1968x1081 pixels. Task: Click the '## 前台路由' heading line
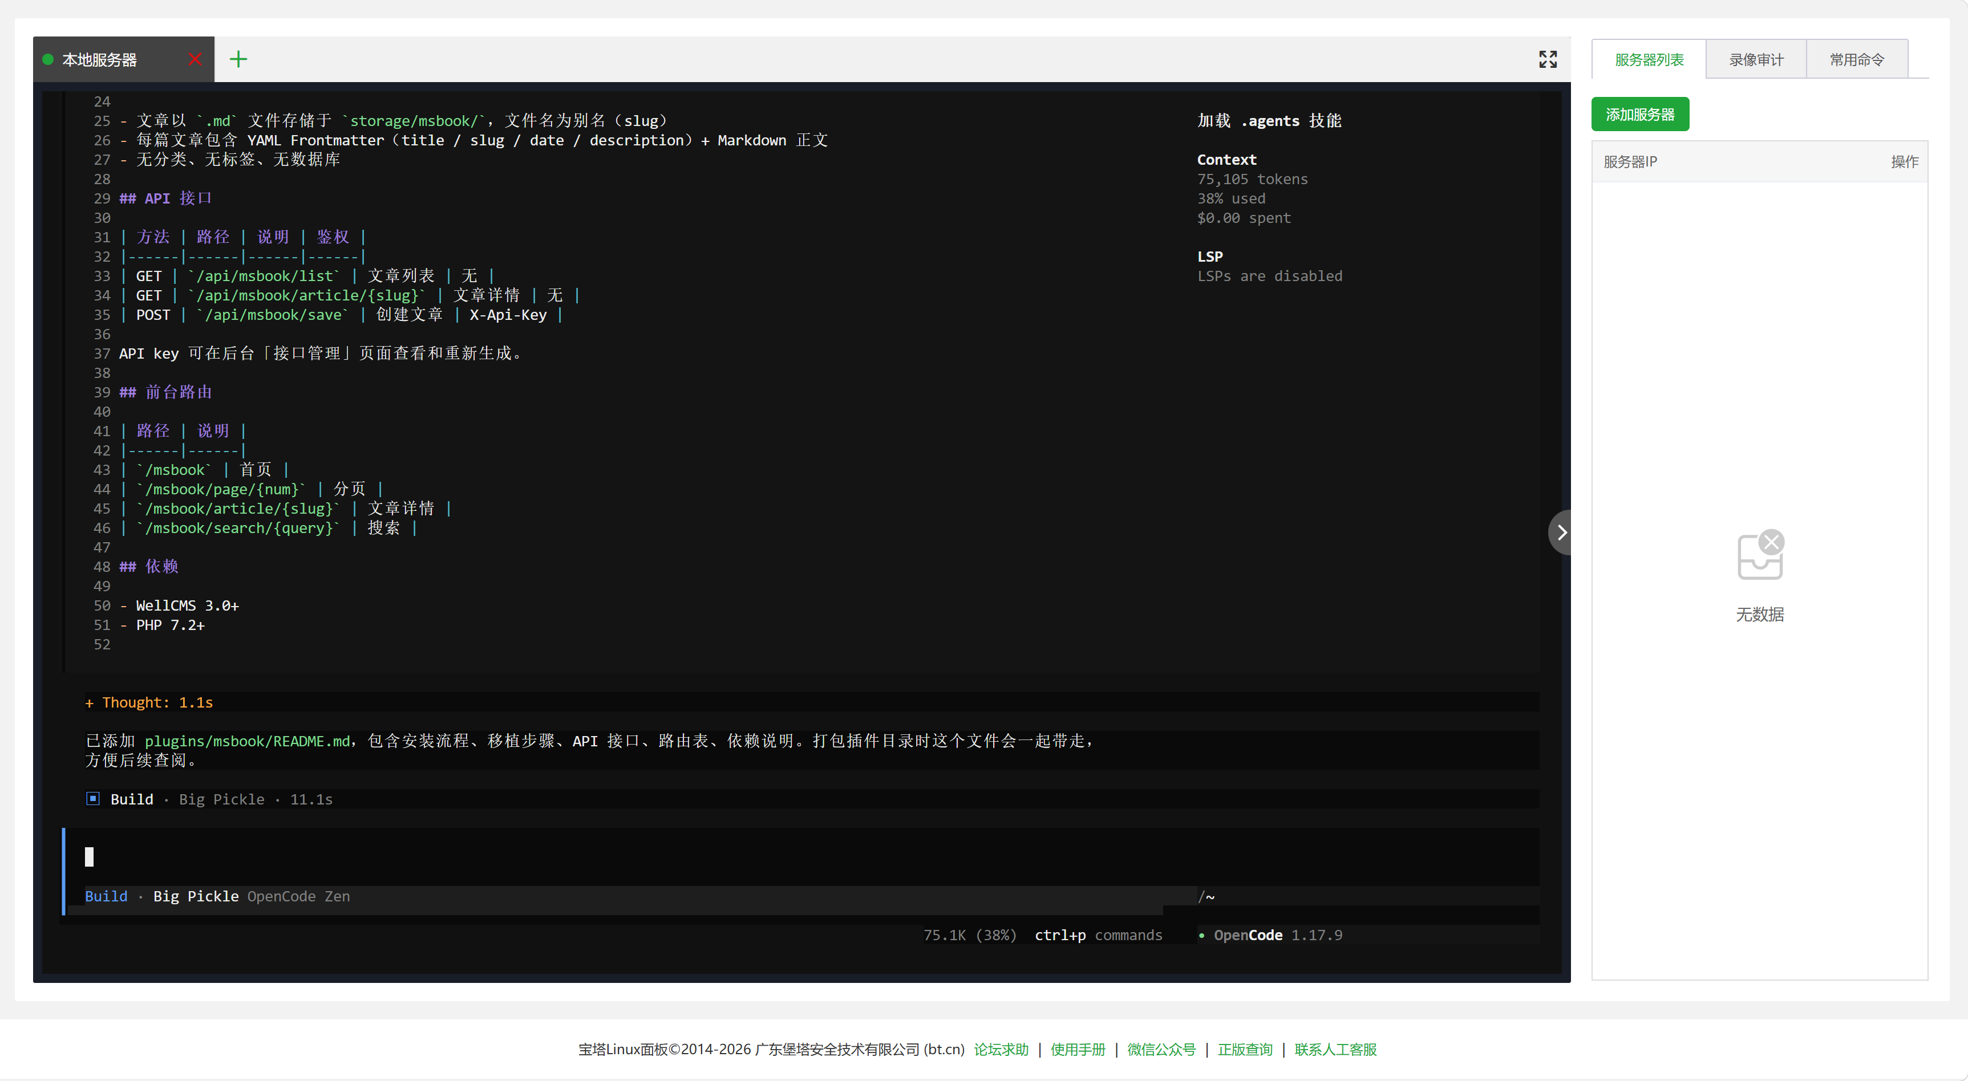[166, 392]
